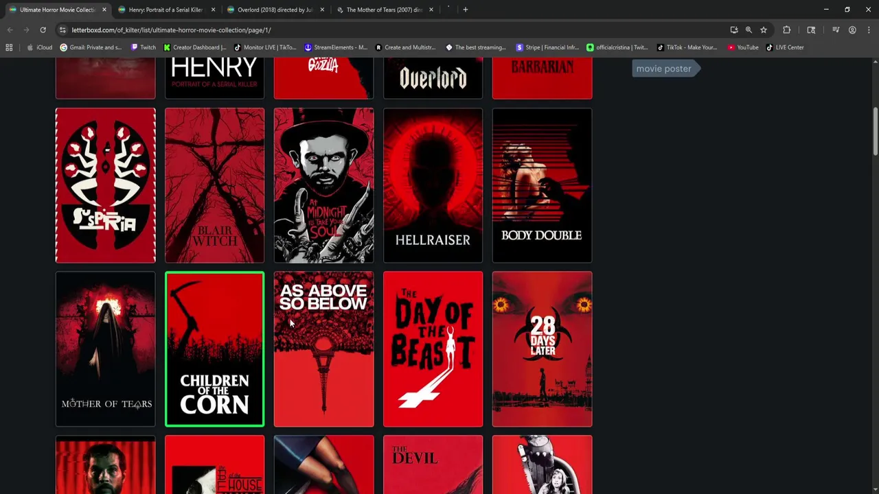Viewport: 879px width, 494px height.
Task: Open the Creator Dashboard bookmark
Action: tap(195, 47)
